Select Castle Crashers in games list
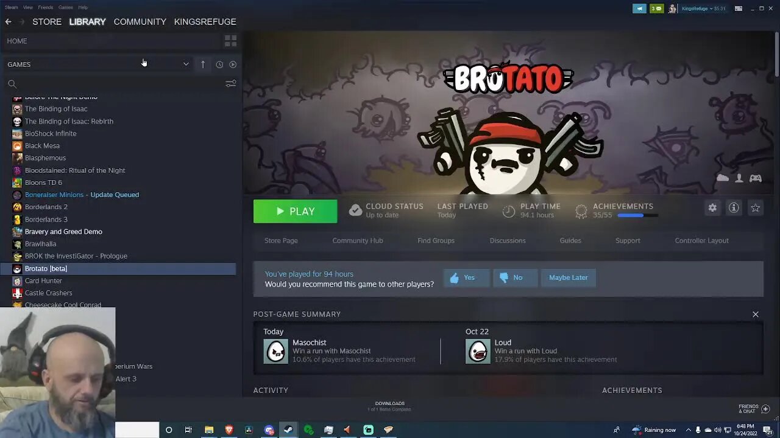Image resolution: width=780 pixels, height=438 pixels. coord(49,293)
